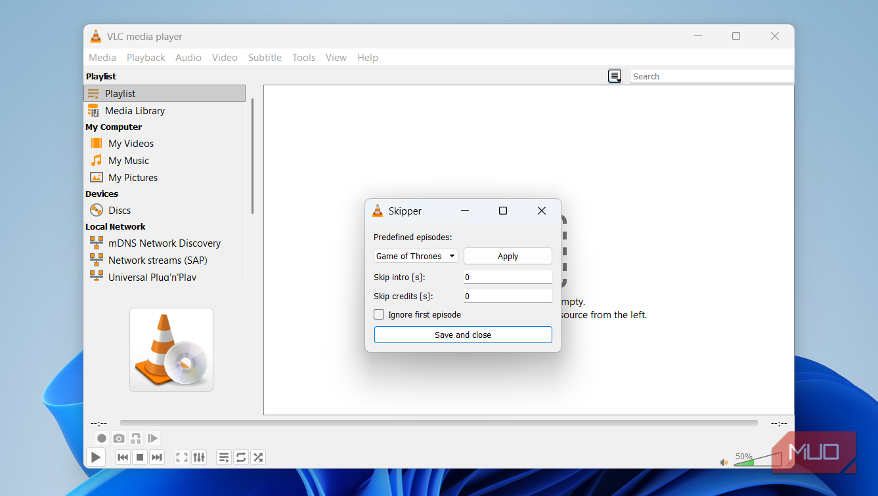878x496 pixels.
Task: Toggle A-B loop button
Action: 136,438
